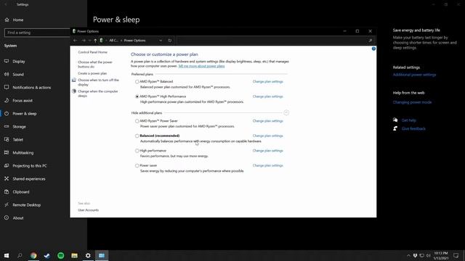Change plan settings for Balanced (recommended)
The width and height of the screenshot is (465, 261).
268,136
